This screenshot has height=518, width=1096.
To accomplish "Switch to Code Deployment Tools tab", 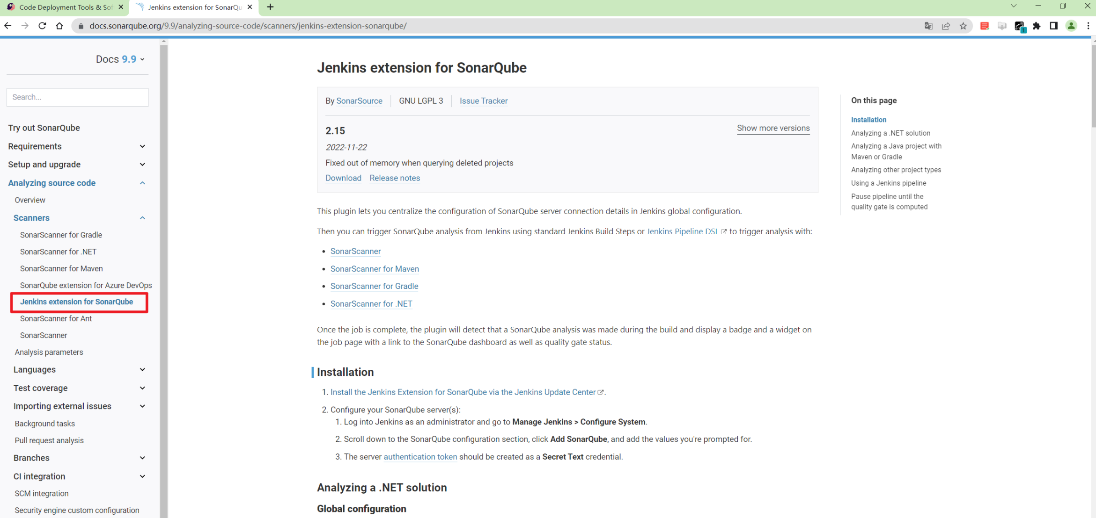I will [x=65, y=7].
